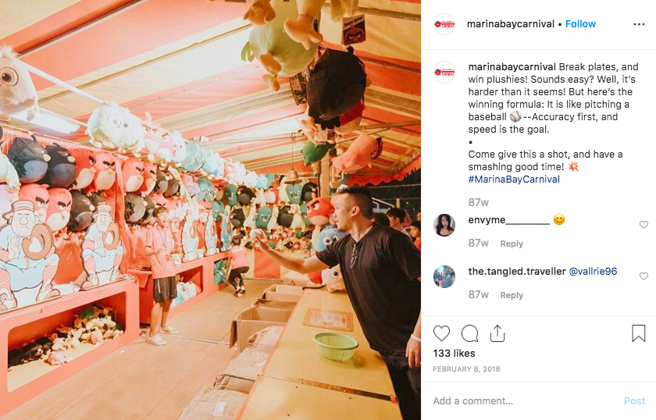Screen dimensions: 656x420
Task: Open the three-dot more options menu
Action: click(x=639, y=24)
